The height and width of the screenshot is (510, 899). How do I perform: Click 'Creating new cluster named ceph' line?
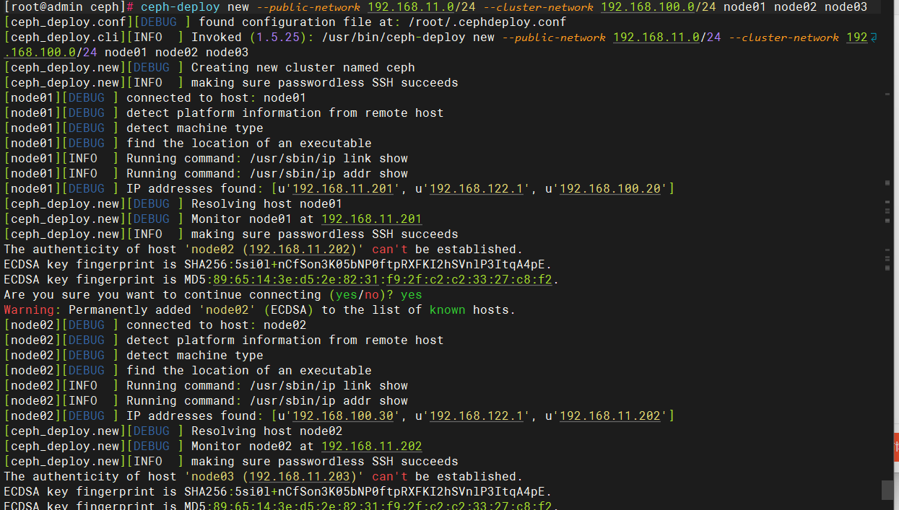(x=303, y=67)
